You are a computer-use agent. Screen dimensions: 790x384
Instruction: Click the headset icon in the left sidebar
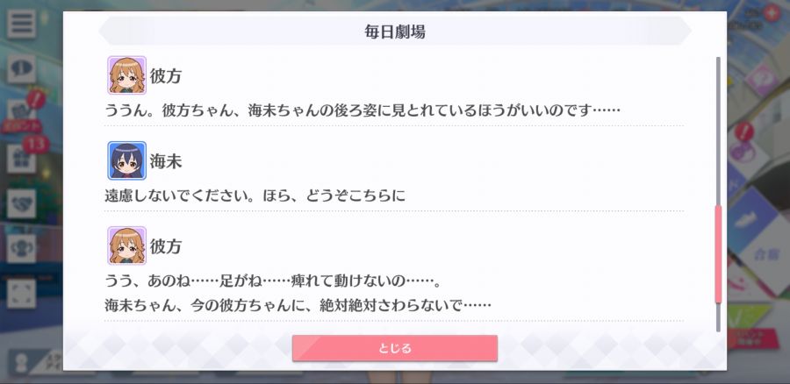(x=21, y=248)
